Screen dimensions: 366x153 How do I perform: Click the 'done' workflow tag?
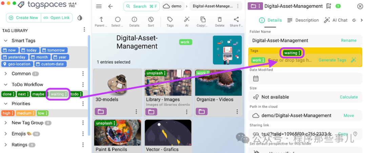(x=9, y=94)
